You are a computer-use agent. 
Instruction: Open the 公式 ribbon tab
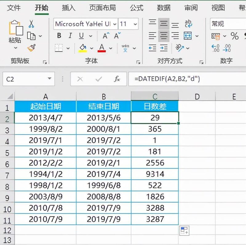point(136,8)
